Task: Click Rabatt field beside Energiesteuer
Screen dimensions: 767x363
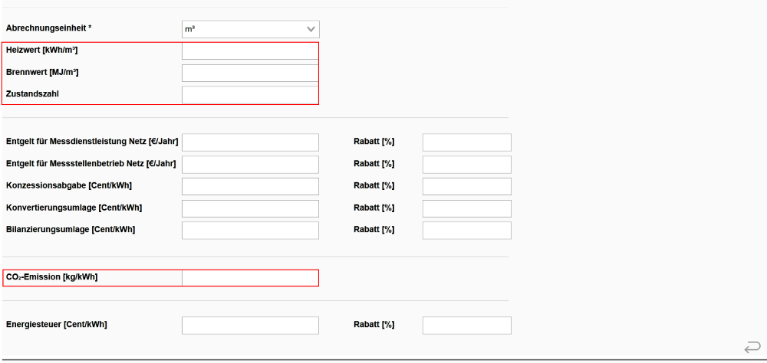Action: 466,325
